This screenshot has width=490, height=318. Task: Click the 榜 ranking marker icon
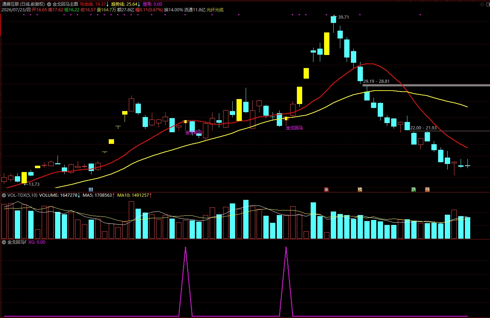pos(360,190)
